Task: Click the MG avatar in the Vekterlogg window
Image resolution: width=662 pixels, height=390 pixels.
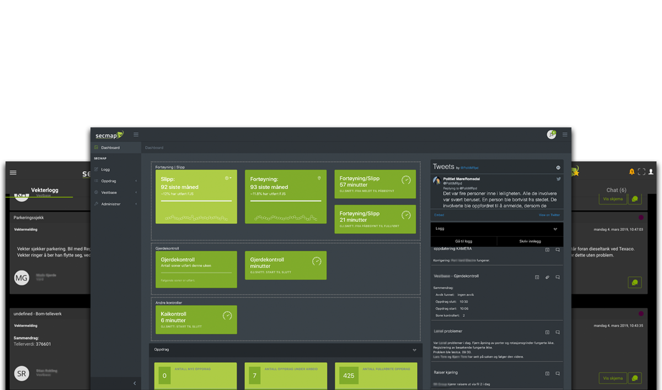Action: pos(21,278)
